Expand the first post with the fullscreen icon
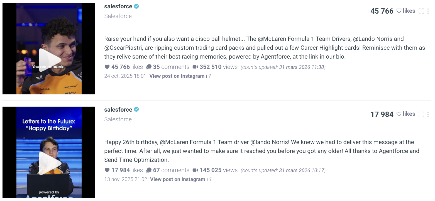Screen dimensions: 435x201 click(421, 11)
